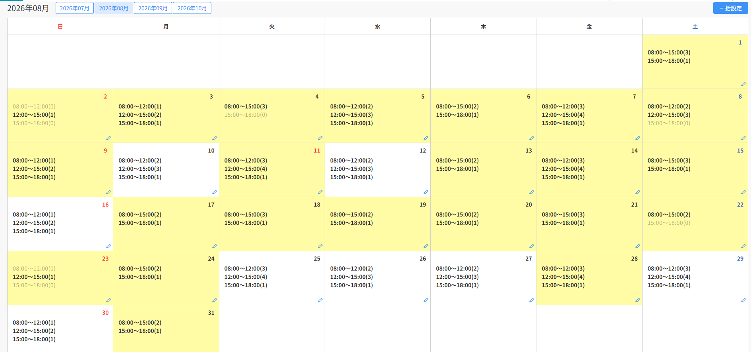Click the 一括設定 bulk settings button

point(730,8)
